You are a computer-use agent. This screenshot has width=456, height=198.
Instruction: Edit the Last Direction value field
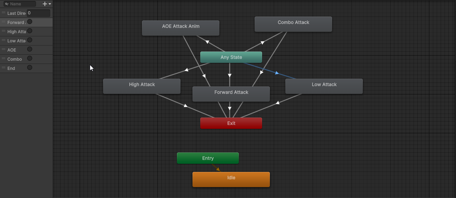tap(39, 13)
